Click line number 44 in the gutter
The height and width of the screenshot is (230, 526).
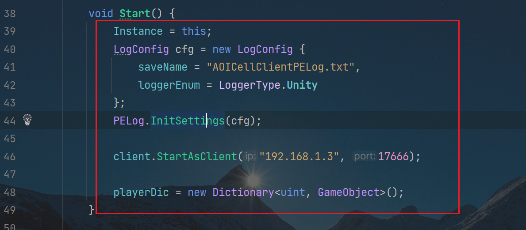pos(10,121)
